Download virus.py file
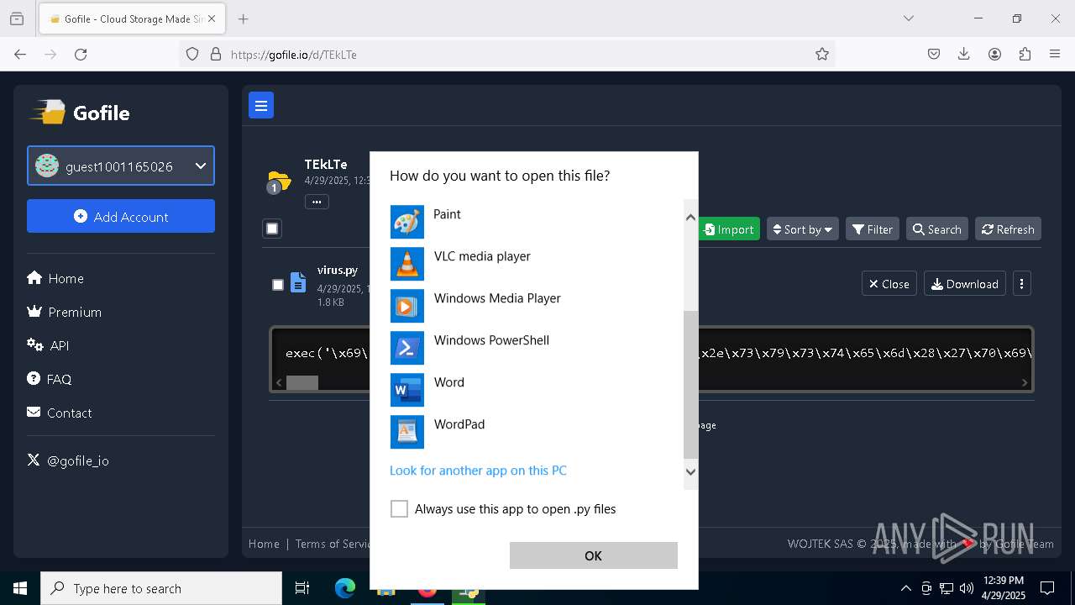 coord(965,284)
